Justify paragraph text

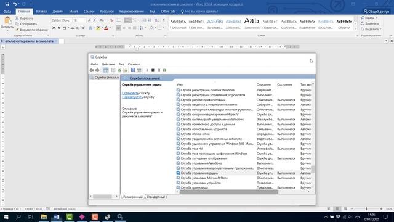tap(135, 28)
